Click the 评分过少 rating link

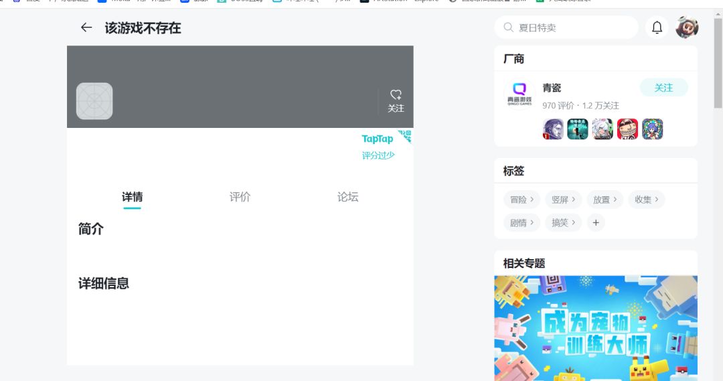point(378,155)
